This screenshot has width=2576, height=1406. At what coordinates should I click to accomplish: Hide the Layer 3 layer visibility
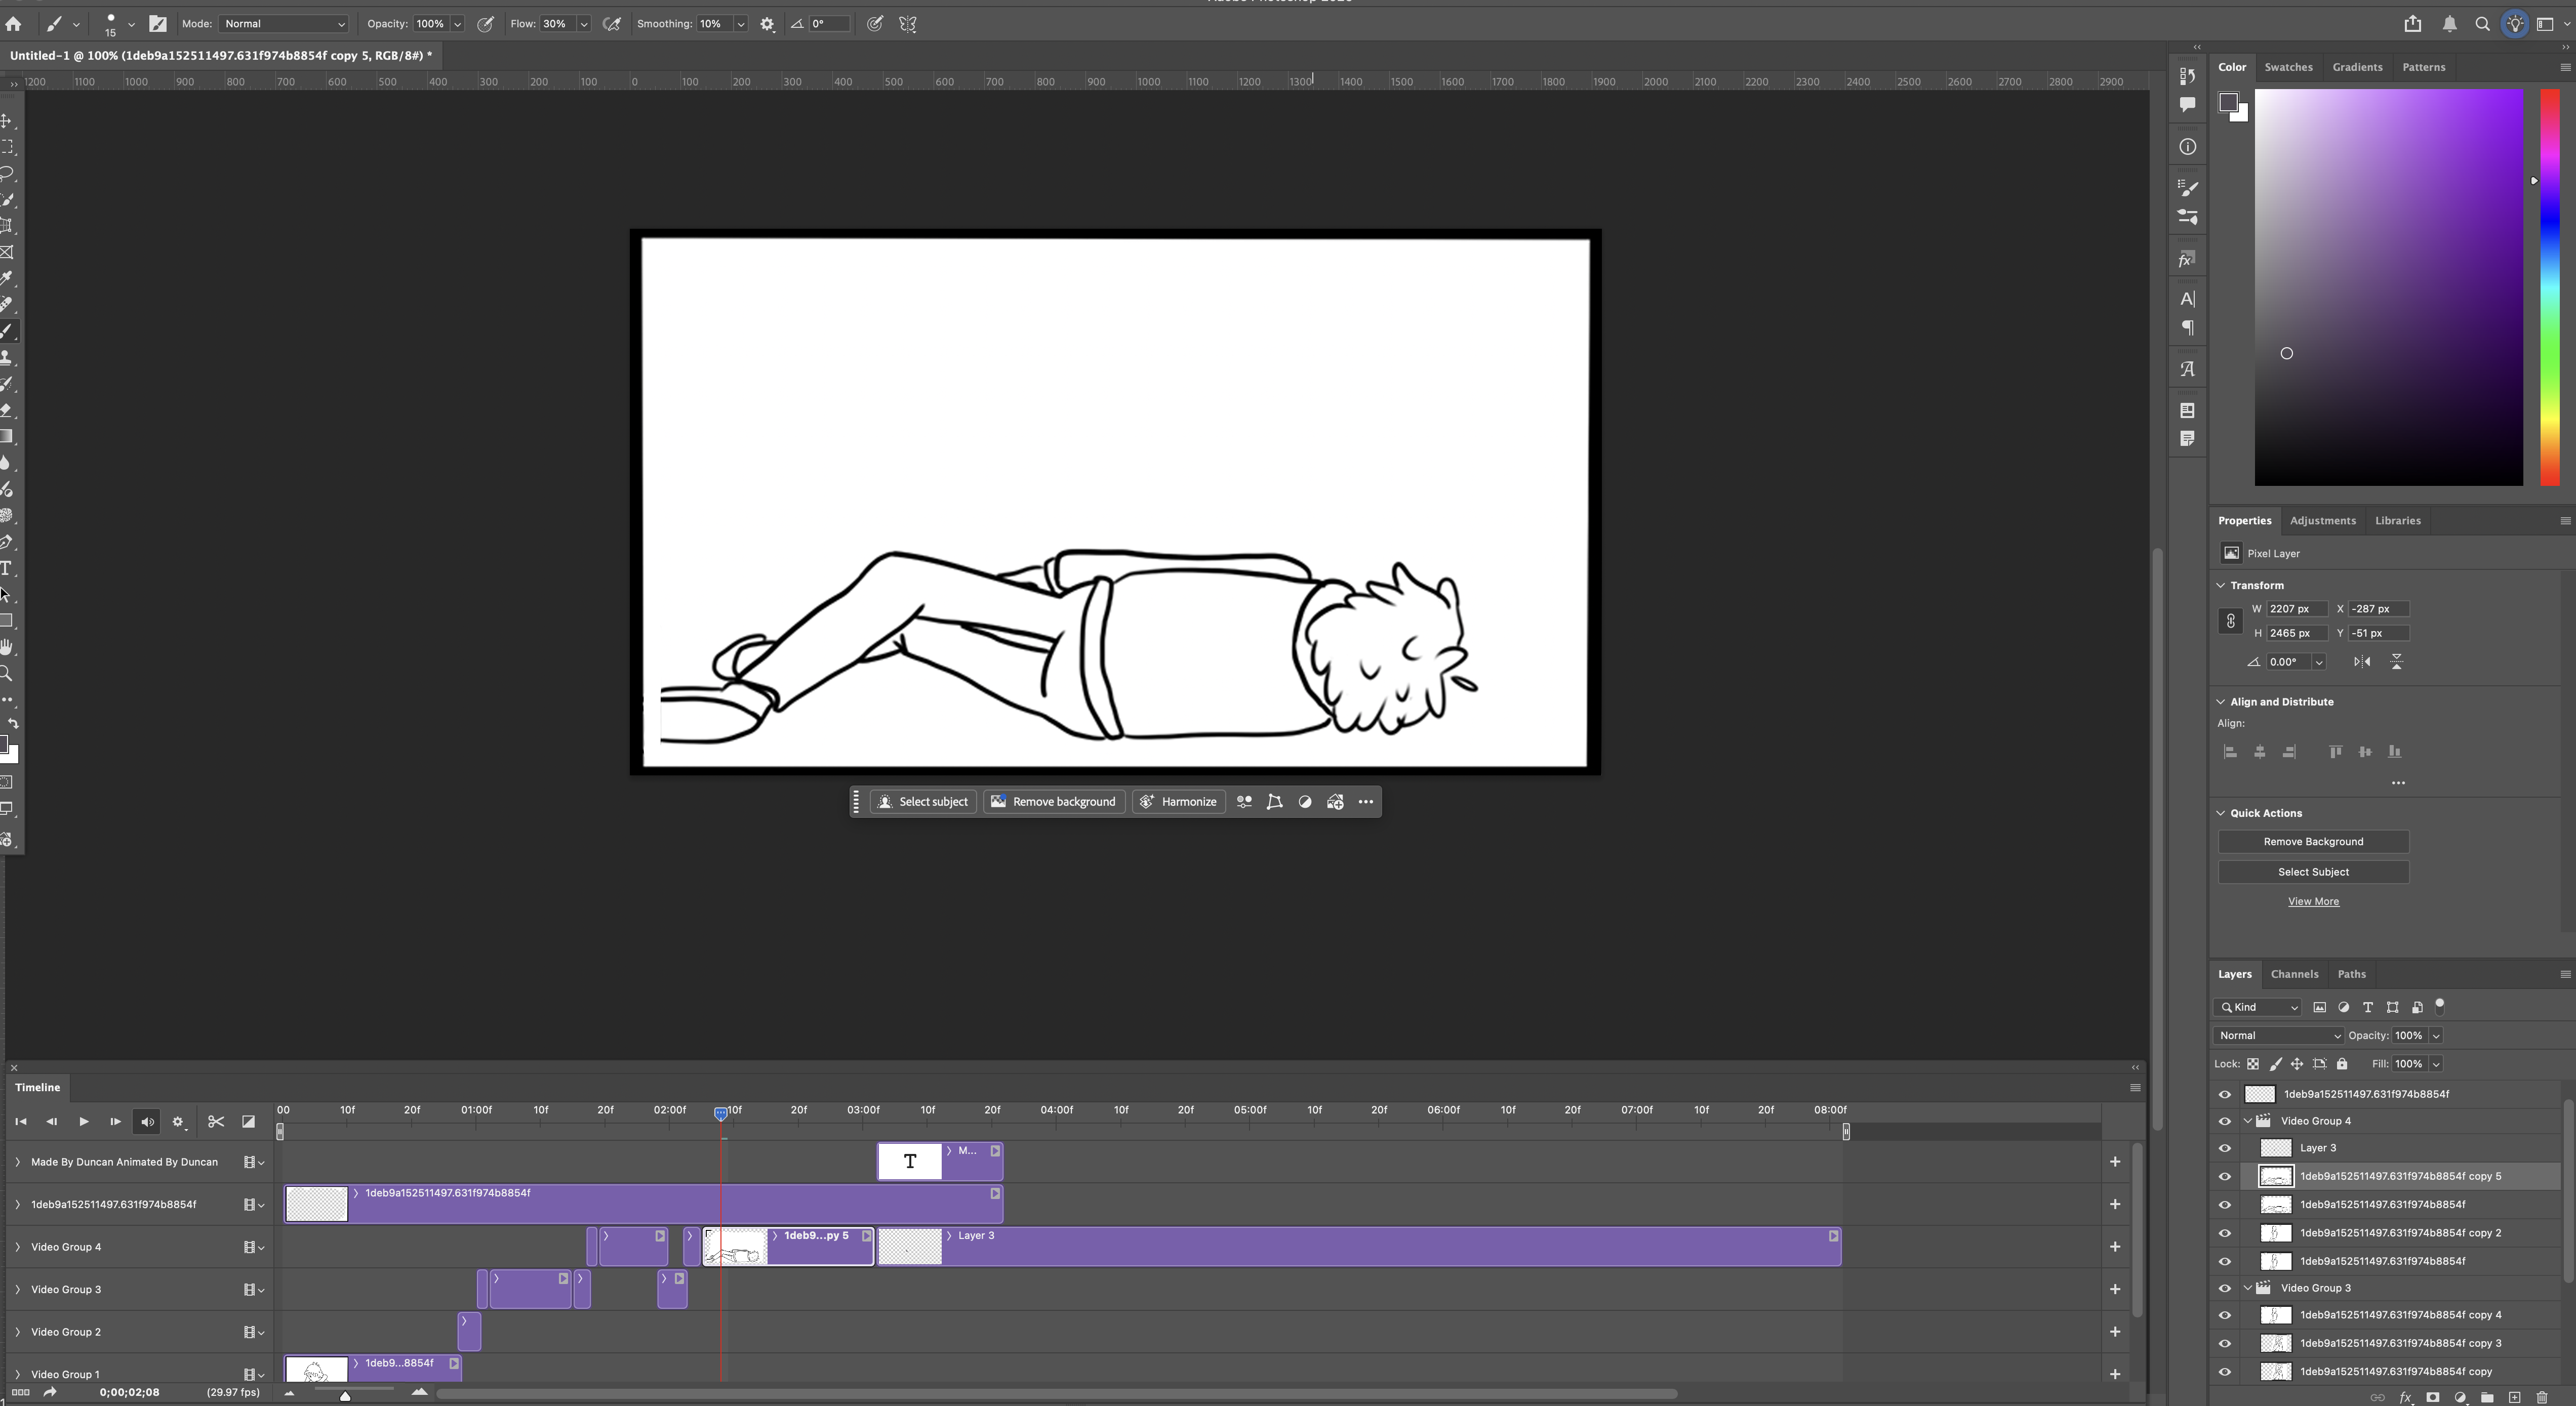(x=2225, y=1148)
